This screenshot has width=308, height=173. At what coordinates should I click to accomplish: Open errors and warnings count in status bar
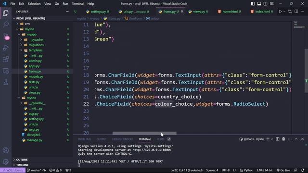pyautogui.click(x=55, y=170)
